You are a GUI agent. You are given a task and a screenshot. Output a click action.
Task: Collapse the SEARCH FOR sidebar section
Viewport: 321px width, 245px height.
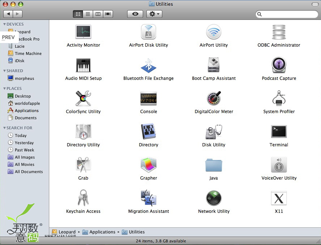pos(4,128)
